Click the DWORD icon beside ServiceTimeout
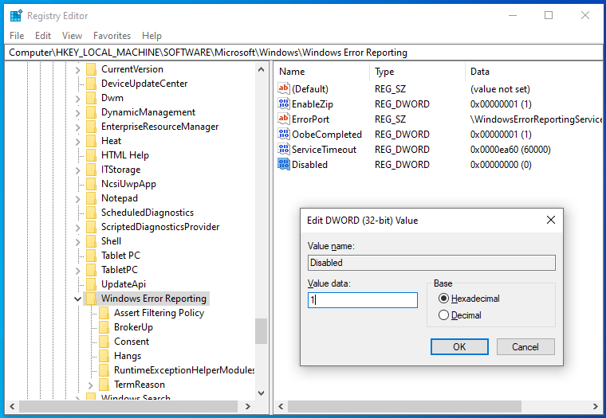 pyautogui.click(x=283, y=149)
